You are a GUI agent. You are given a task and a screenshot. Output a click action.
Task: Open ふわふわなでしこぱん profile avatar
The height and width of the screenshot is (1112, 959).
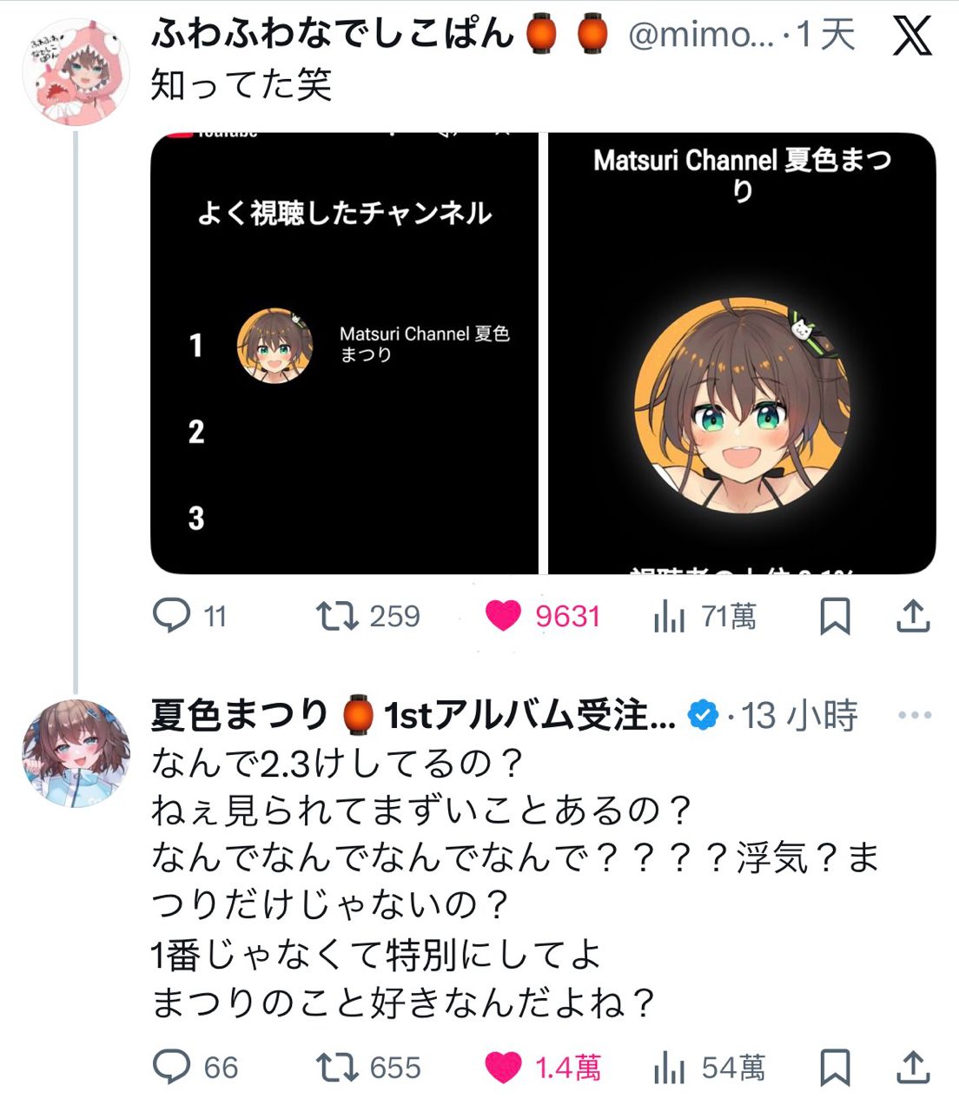(76, 73)
